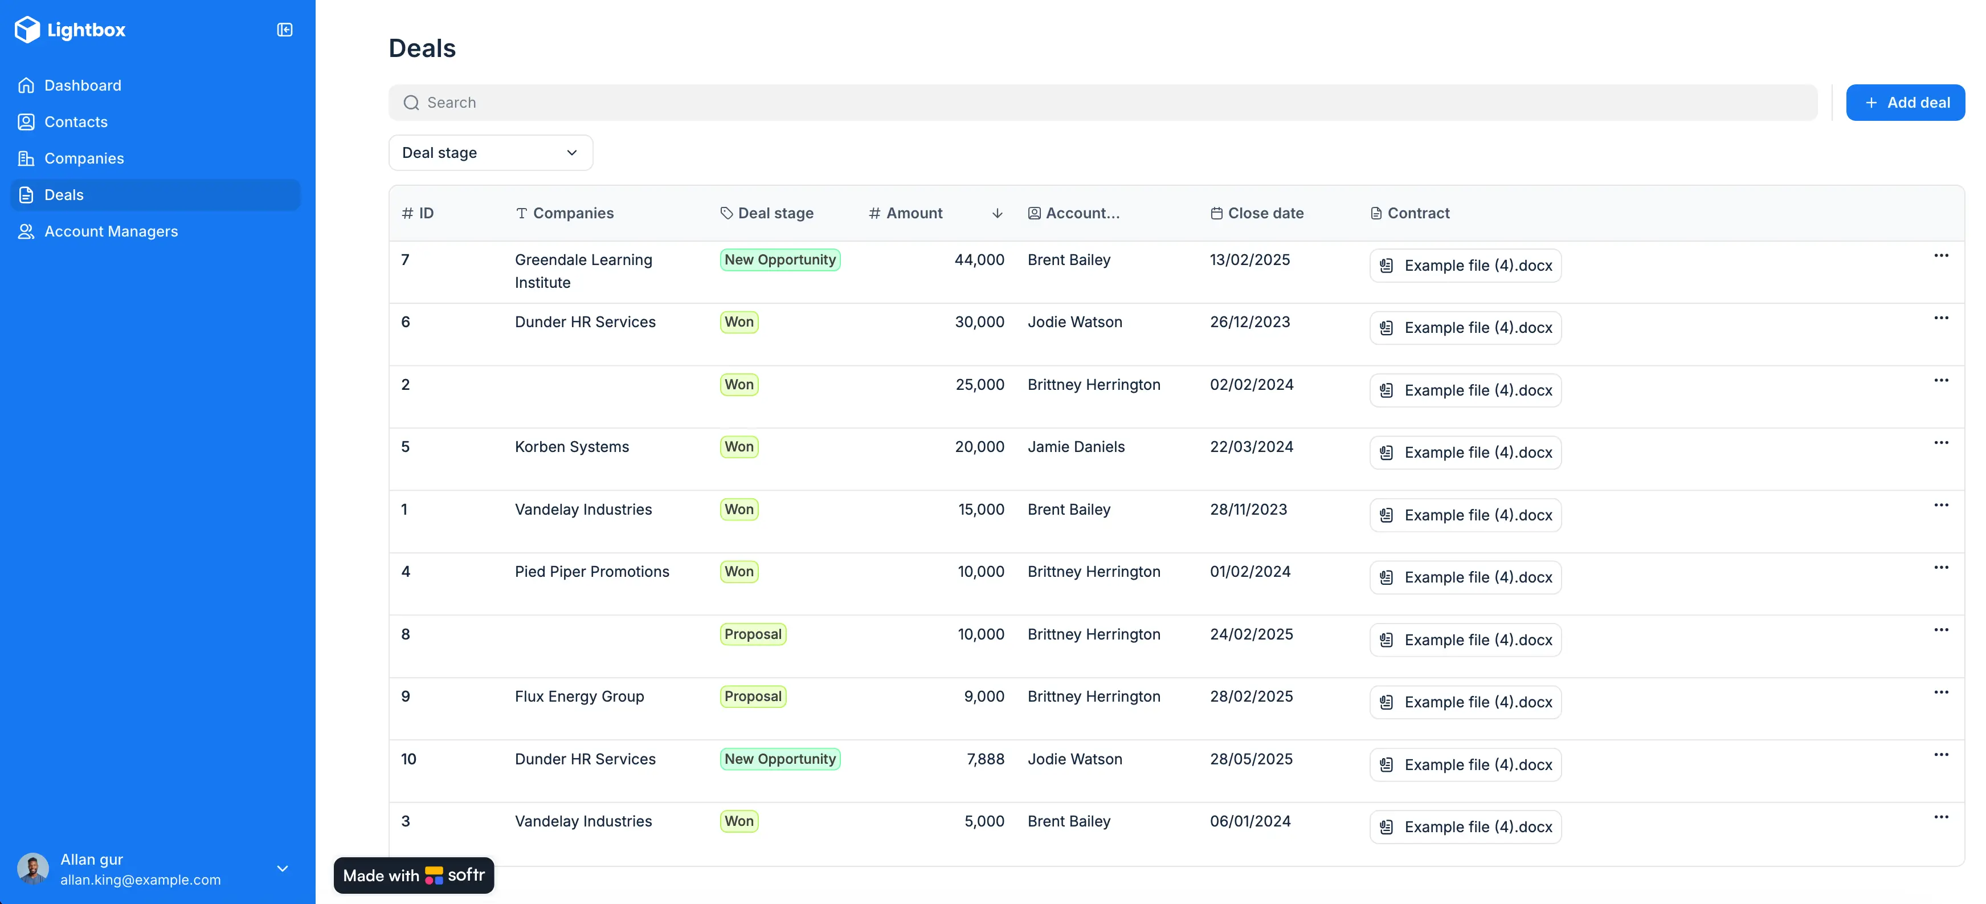Click the Proposal tag on Flux Energy Group
The image size is (1986, 904).
753,696
